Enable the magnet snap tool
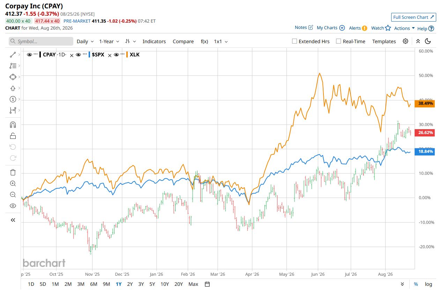This screenshot has width=439, height=290. (13, 125)
